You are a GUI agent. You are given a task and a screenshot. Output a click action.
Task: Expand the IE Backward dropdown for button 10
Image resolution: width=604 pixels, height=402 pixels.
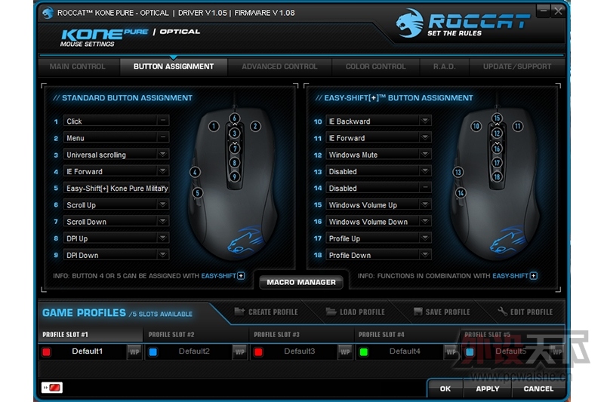(425, 121)
